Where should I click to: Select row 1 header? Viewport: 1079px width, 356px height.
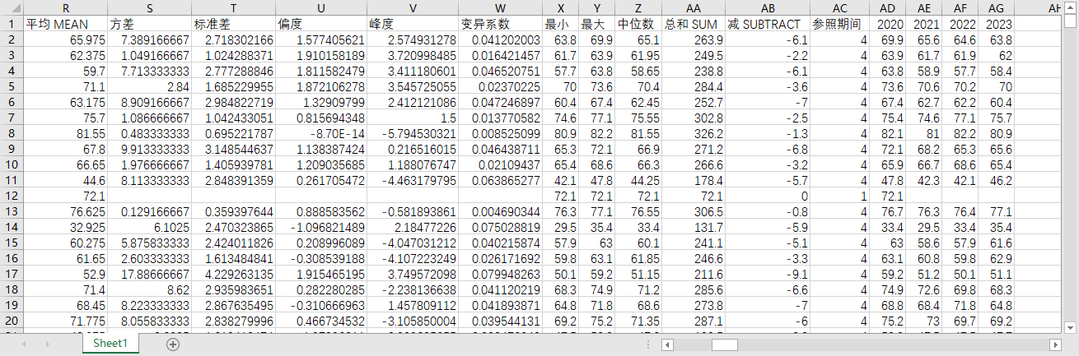(x=12, y=24)
